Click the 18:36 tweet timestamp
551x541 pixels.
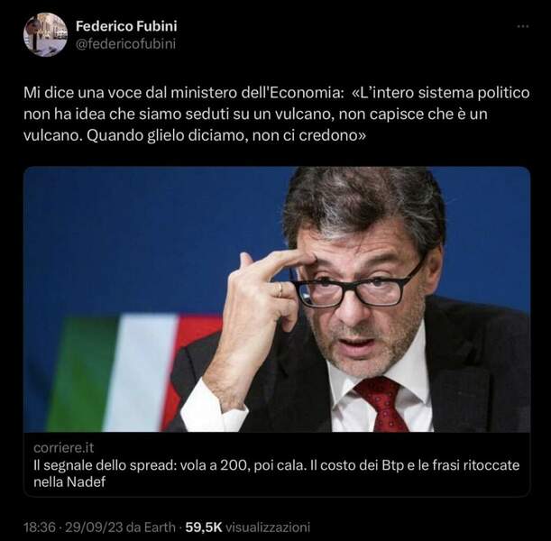[40, 527]
